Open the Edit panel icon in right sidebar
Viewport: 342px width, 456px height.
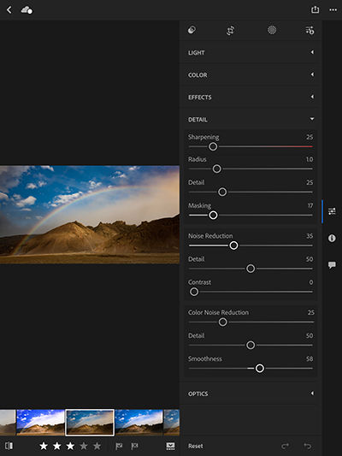[332, 211]
